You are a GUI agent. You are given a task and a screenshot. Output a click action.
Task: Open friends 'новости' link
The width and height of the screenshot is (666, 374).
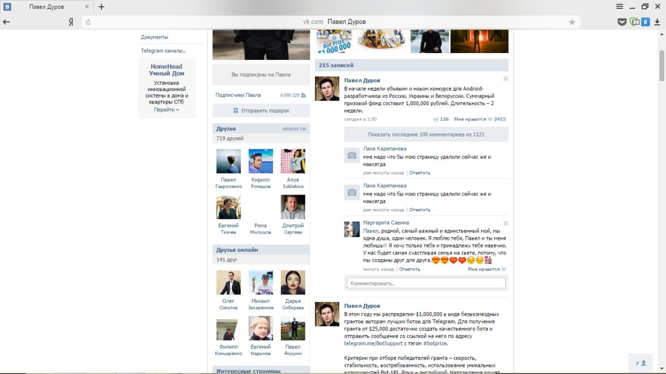tap(294, 128)
